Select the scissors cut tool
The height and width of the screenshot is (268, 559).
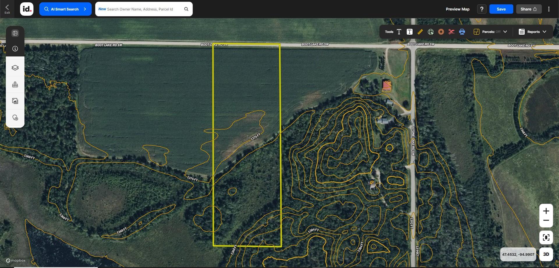(452, 32)
